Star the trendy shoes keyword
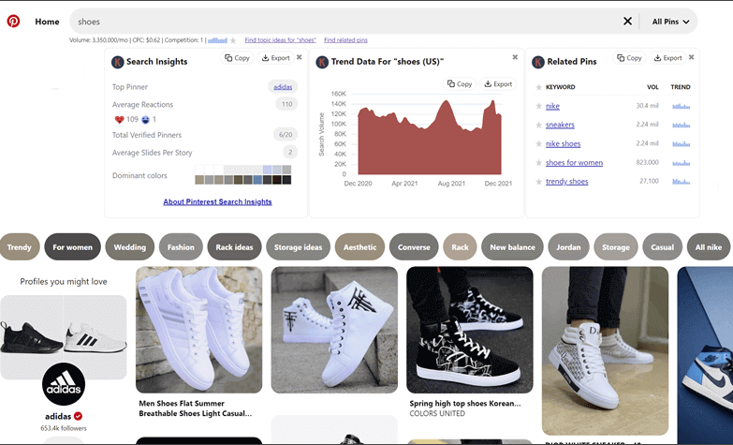The width and height of the screenshot is (733, 445). point(538,182)
